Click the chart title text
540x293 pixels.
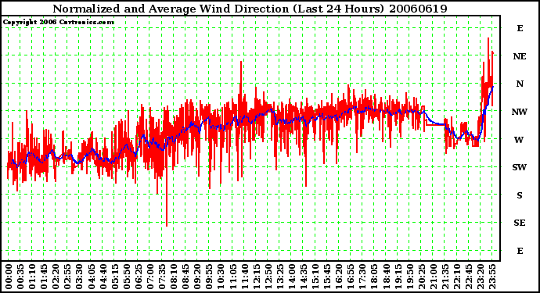[x=250, y=9]
